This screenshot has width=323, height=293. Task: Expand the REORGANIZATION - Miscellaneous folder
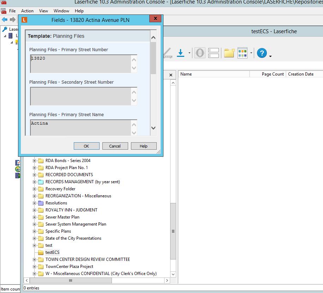pyautogui.click(x=34, y=196)
